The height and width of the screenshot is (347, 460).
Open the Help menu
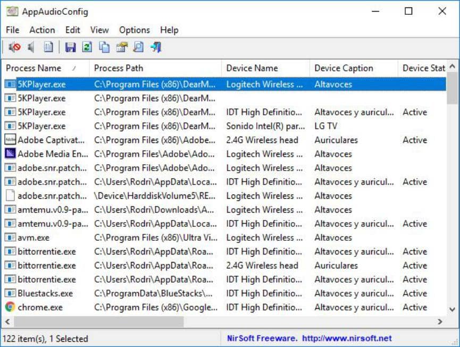[x=169, y=30]
